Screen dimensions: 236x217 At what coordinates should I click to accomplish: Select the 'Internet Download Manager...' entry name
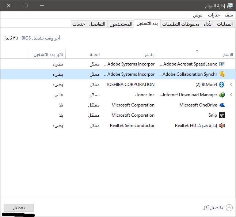tap(188, 95)
